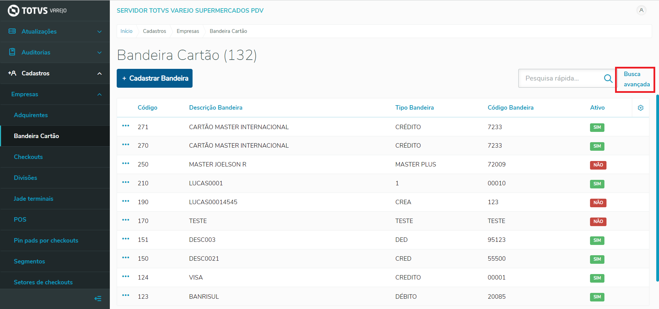This screenshot has width=659, height=309.
Task: Open POS in sidebar
Action: (x=55, y=220)
